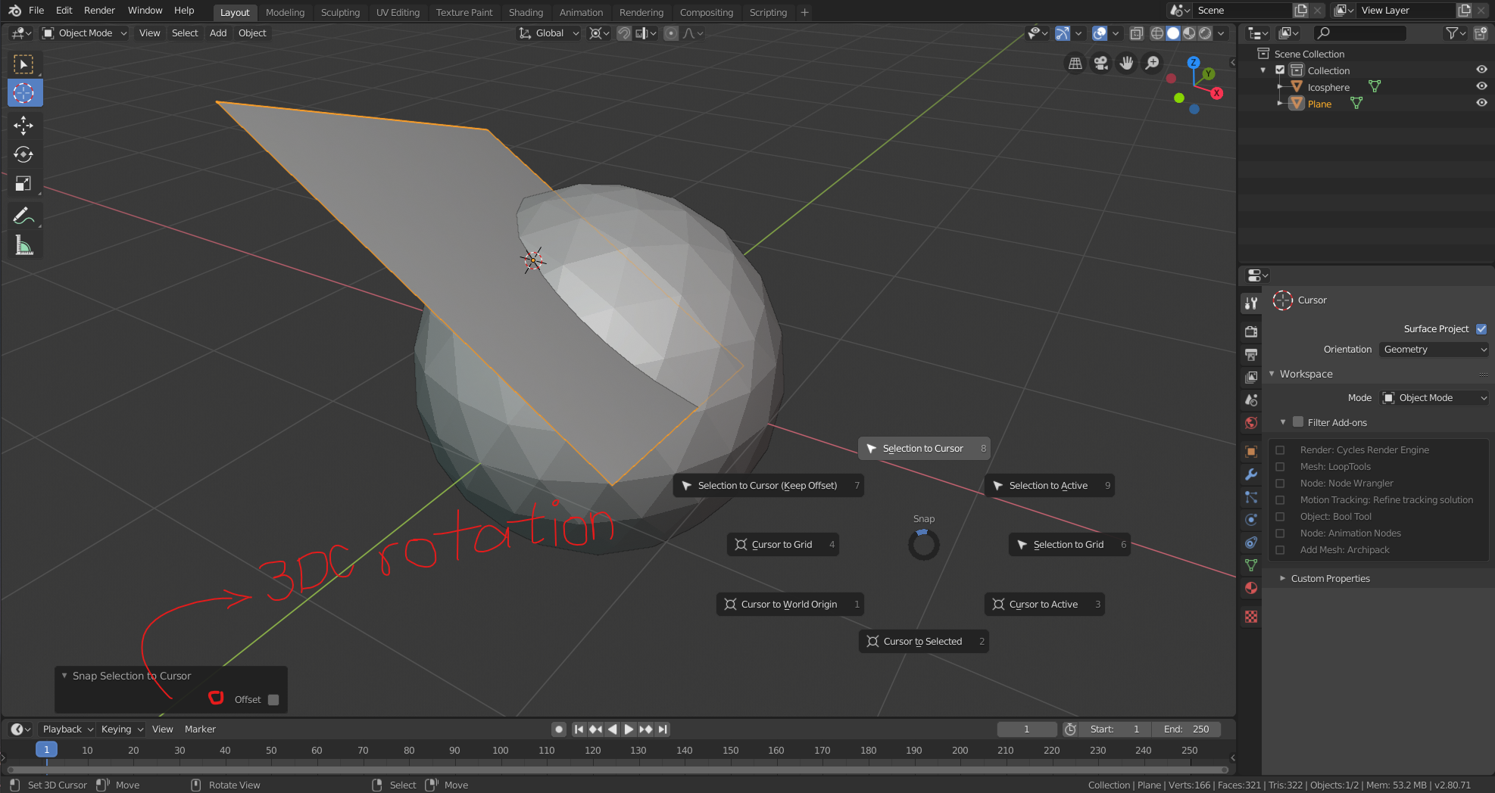The image size is (1495, 793).
Task: Select the Move tool
Action: point(24,126)
